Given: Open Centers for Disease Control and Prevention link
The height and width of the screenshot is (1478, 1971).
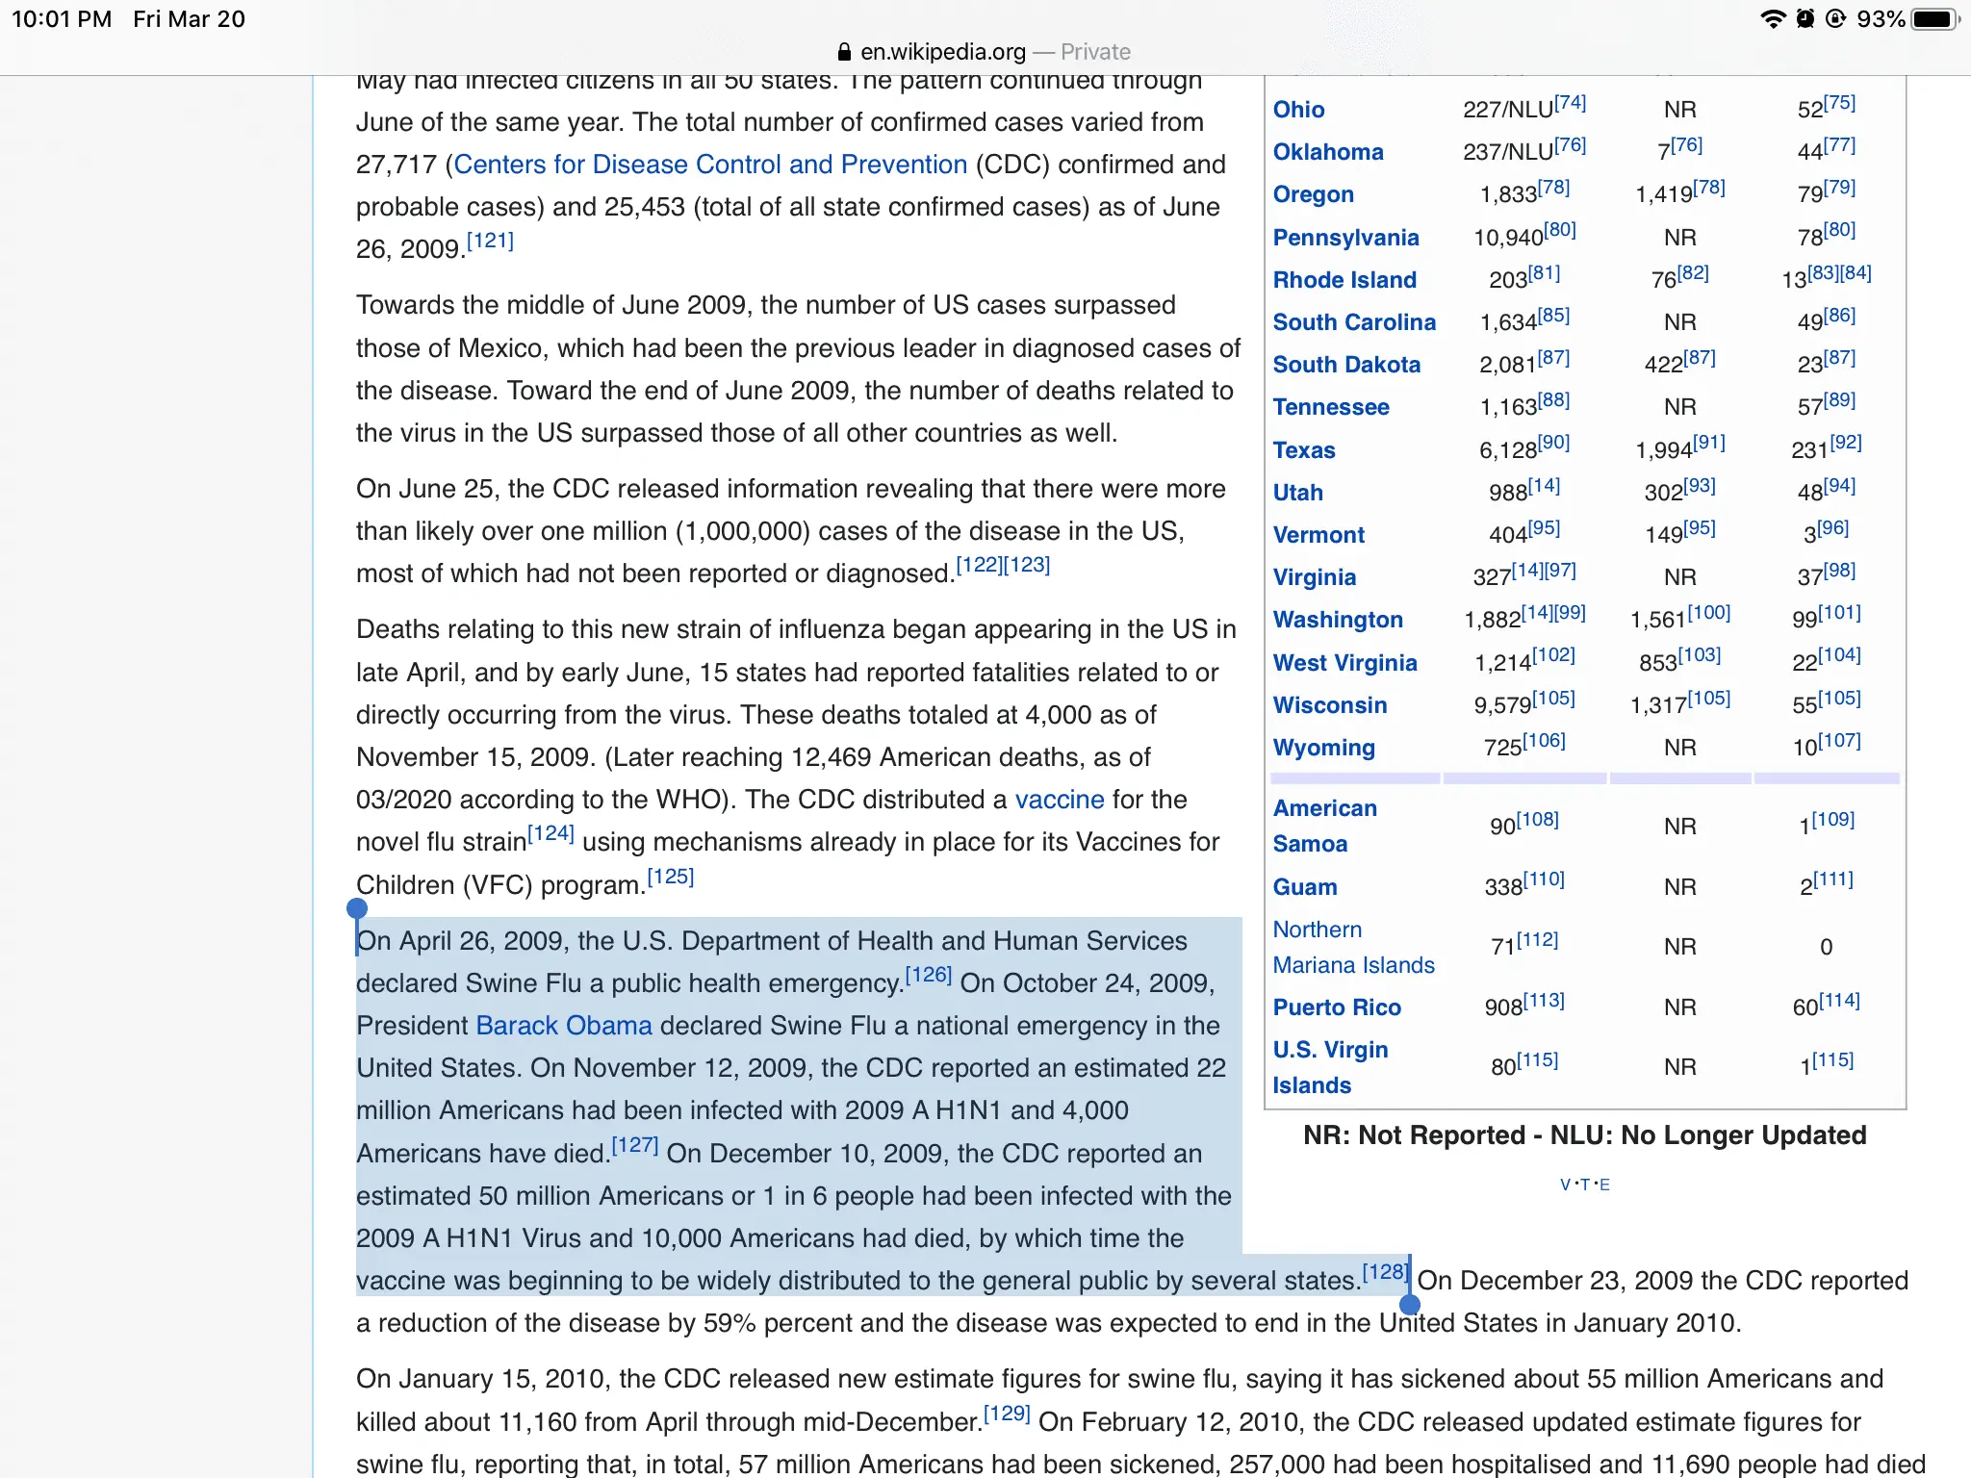Looking at the screenshot, I should pyautogui.click(x=710, y=165).
